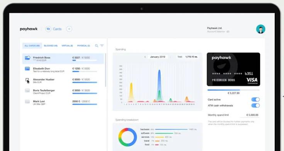Open the search icon in cards list
The width and height of the screenshot is (284, 151).
[x=96, y=46]
